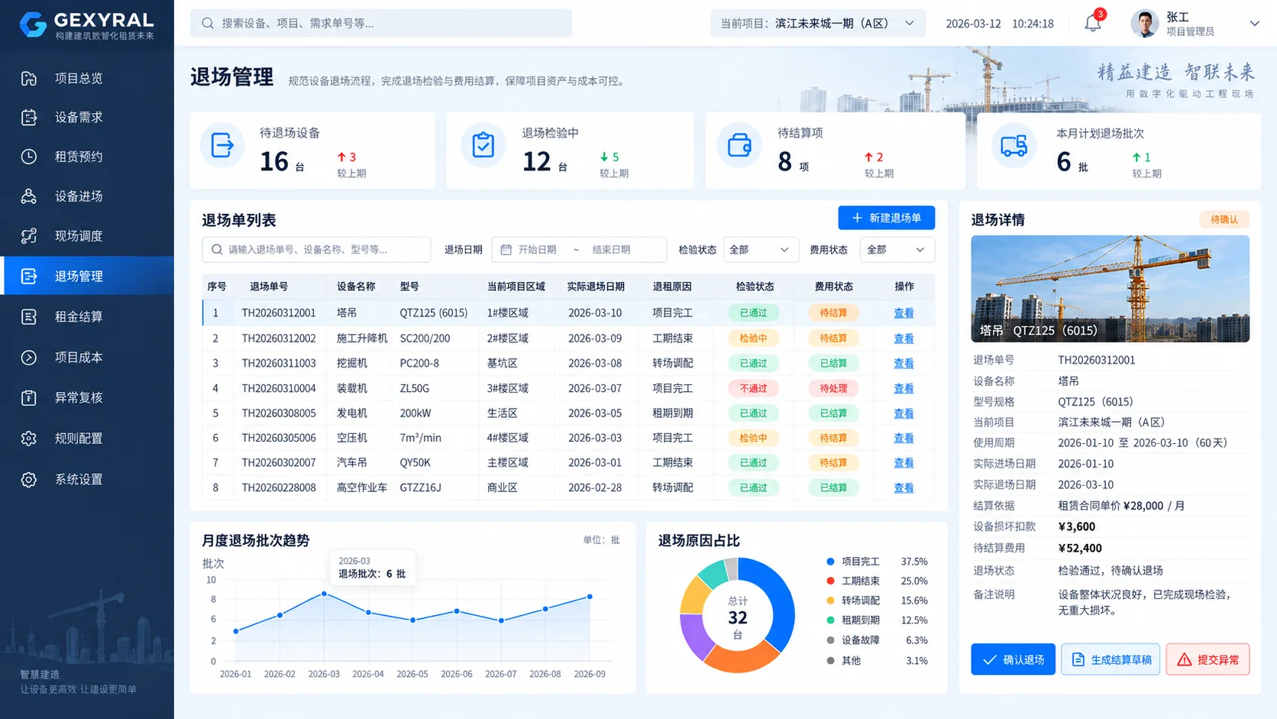Click the tower crane photo thumbnail
Viewport: 1277px width, 719px height.
pos(1110,289)
